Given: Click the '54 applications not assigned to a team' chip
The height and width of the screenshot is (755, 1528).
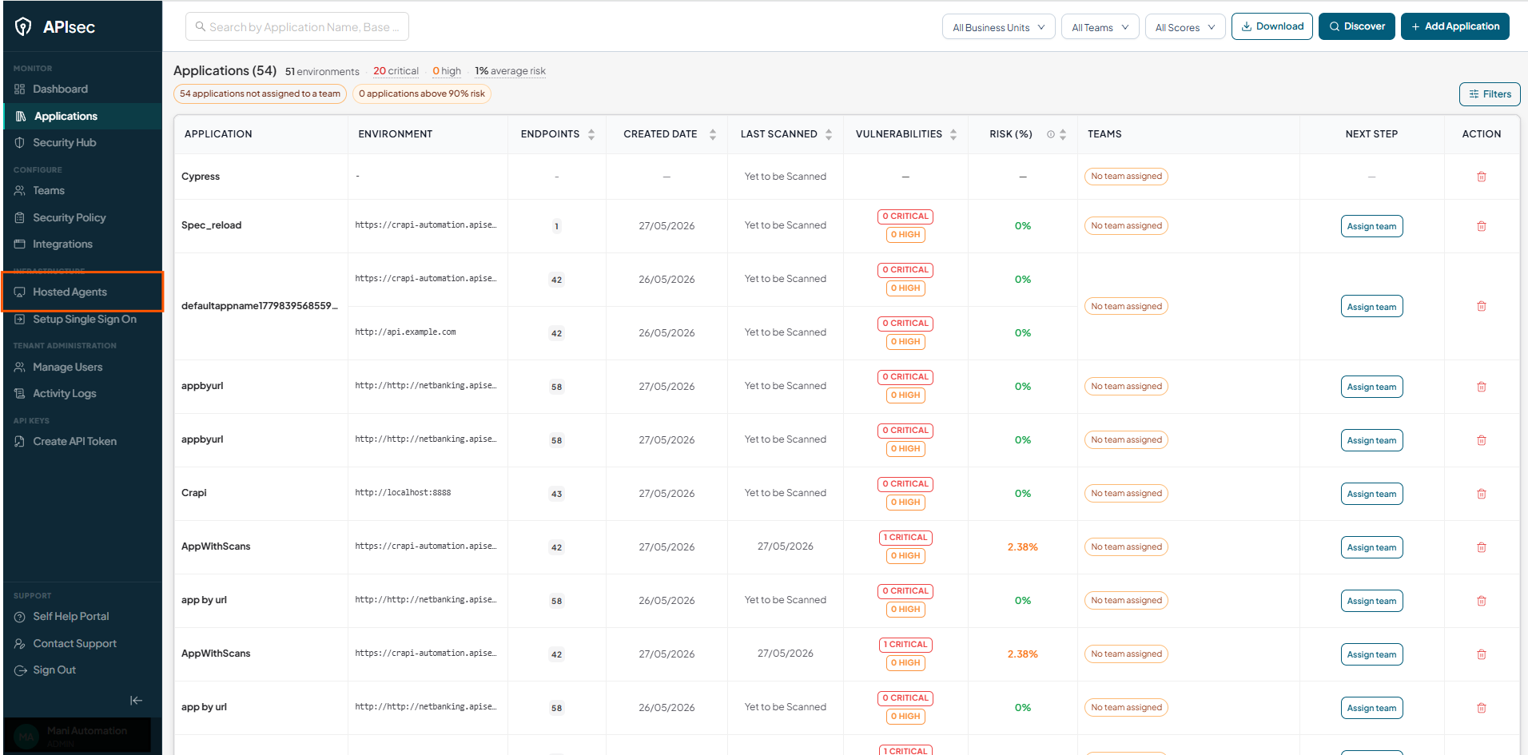Looking at the screenshot, I should point(260,94).
